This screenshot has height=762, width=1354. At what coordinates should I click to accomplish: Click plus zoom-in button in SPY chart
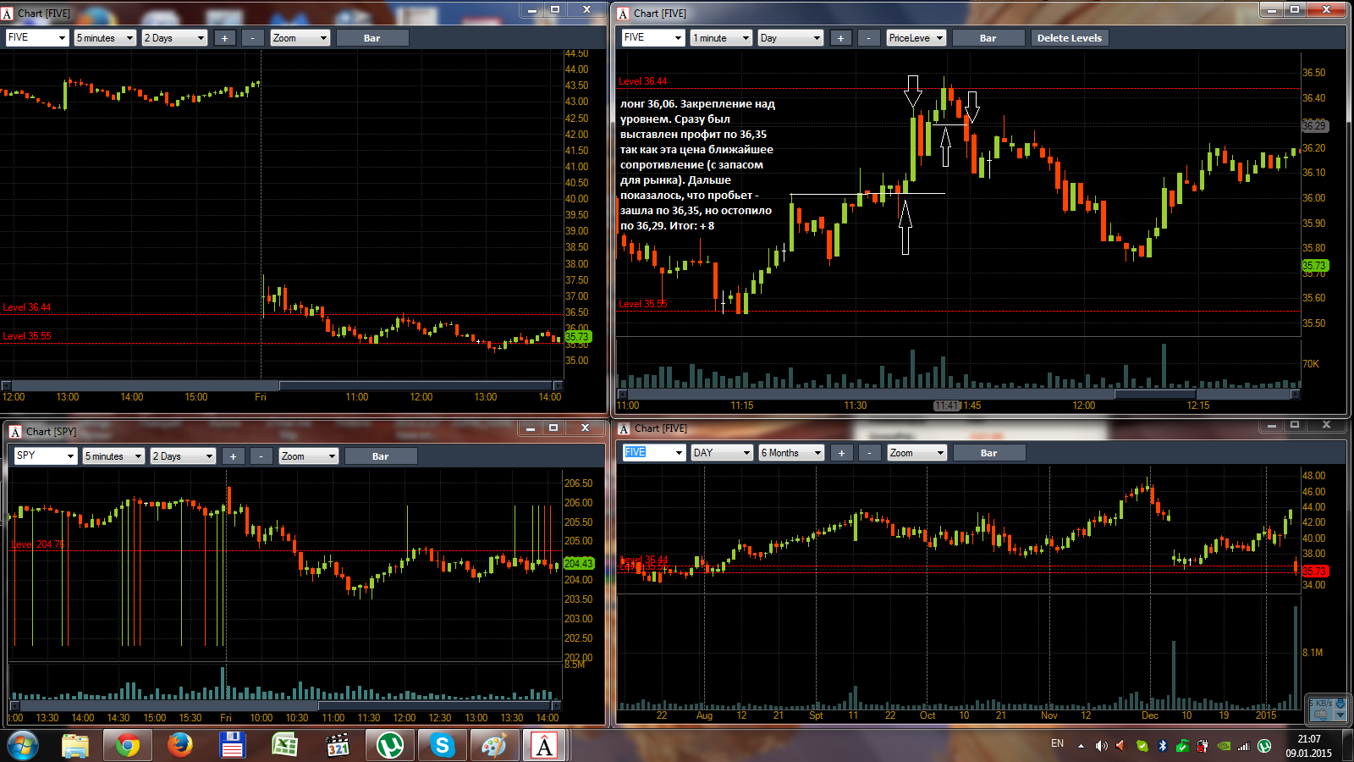pos(234,456)
